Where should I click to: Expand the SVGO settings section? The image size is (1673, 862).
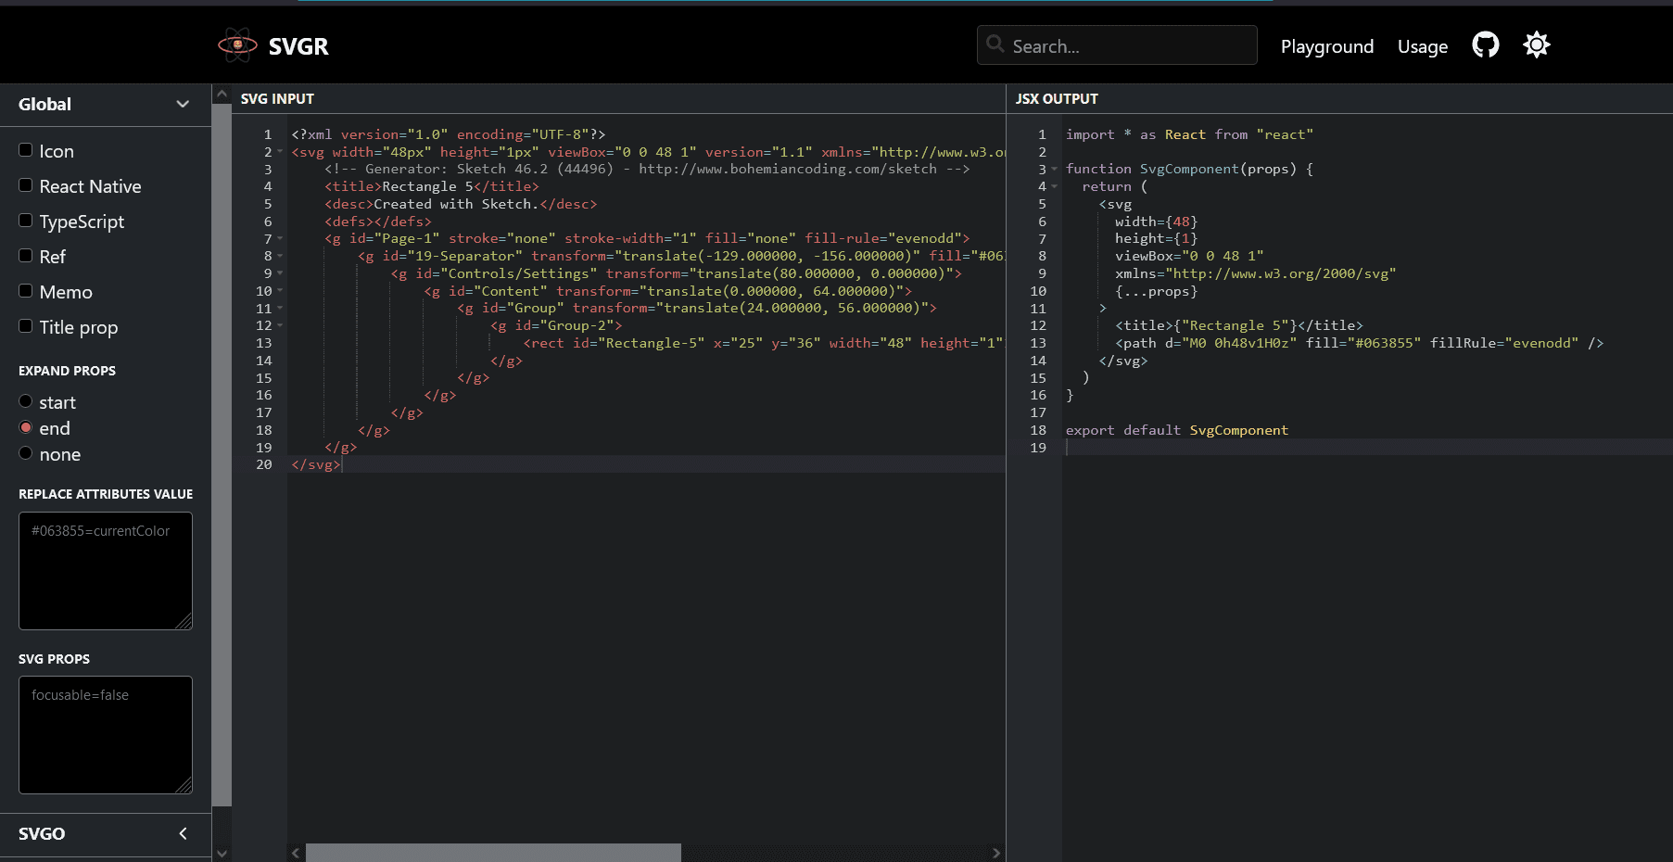(183, 833)
